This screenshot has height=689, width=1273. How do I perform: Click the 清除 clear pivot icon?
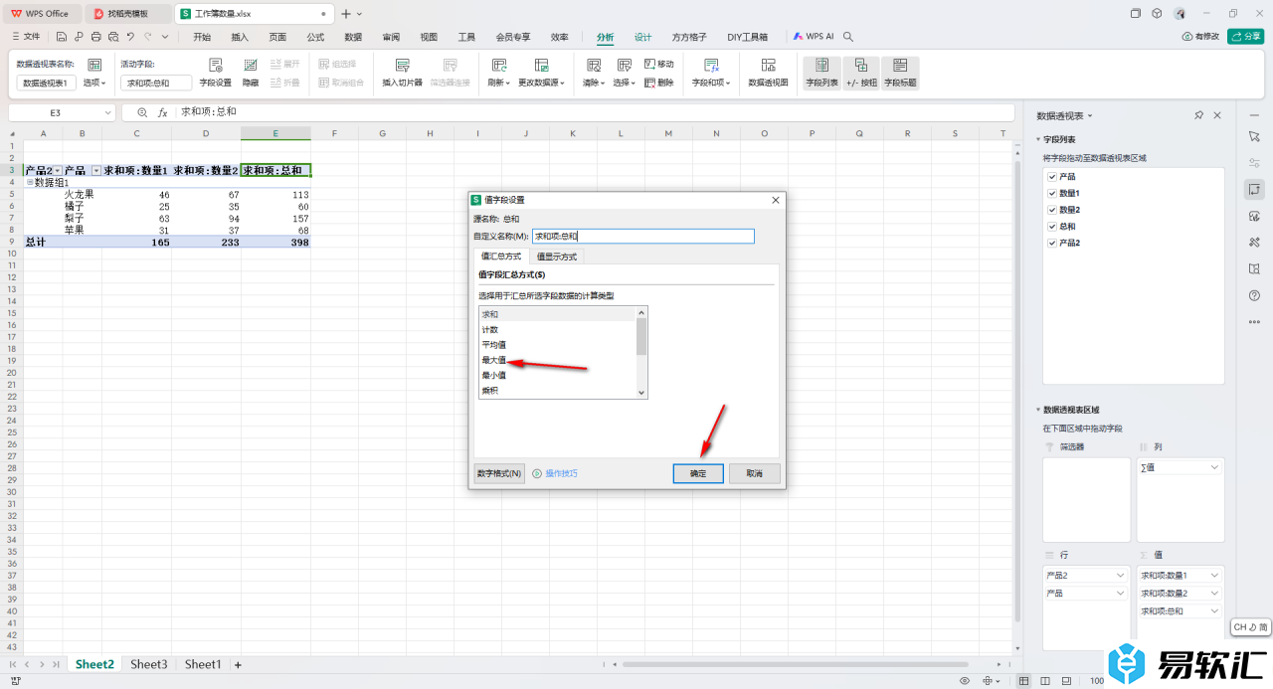click(x=593, y=65)
